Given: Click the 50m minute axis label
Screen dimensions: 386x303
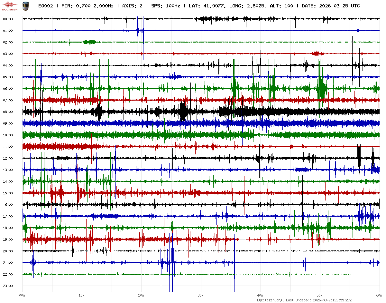Looking at the screenshot, I should [320, 295].
